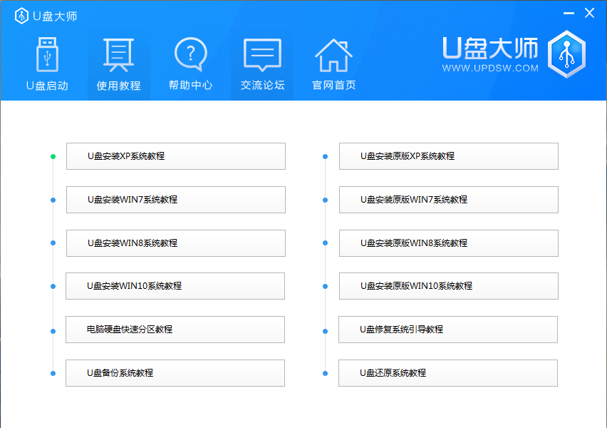The image size is (607, 428).
Task: Select the 使用教程 tutorials icon
Action: coord(118,53)
